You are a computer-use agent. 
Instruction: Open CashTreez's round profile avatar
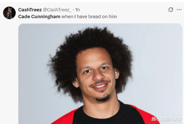click(9, 13)
